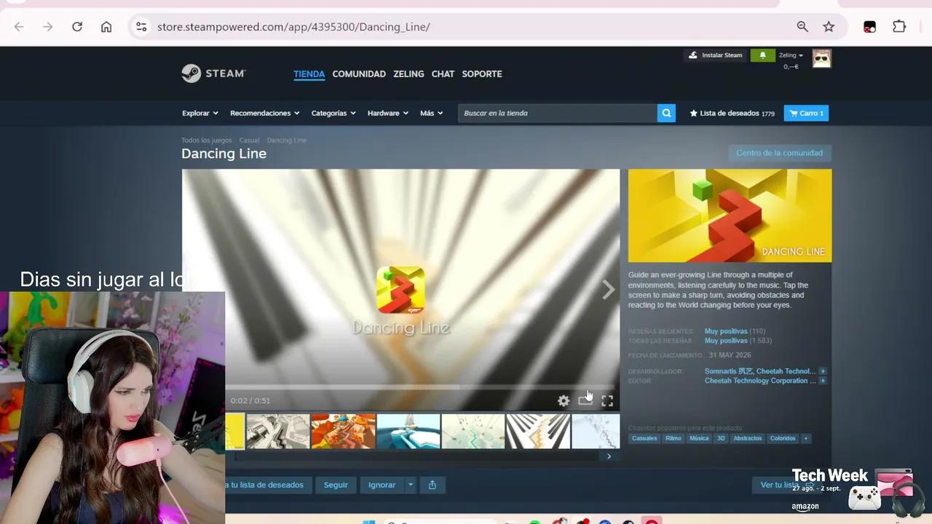The image size is (932, 524).
Task: Open publisher Cheetah Technology Corporation link
Action: 760,381
